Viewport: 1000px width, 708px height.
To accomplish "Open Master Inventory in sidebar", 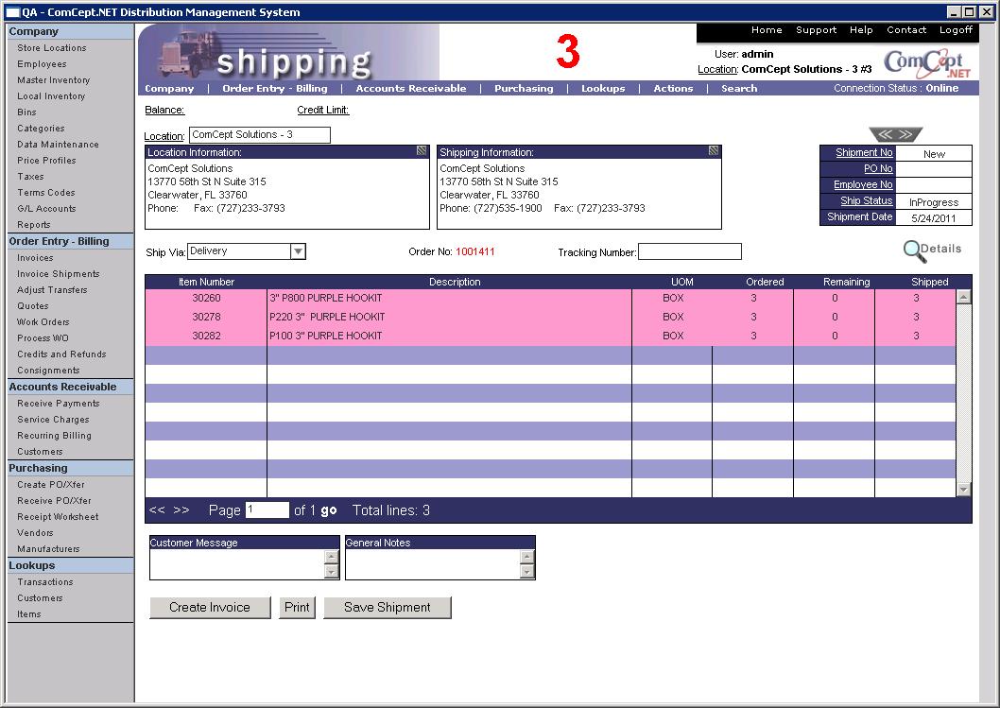I will pos(54,80).
